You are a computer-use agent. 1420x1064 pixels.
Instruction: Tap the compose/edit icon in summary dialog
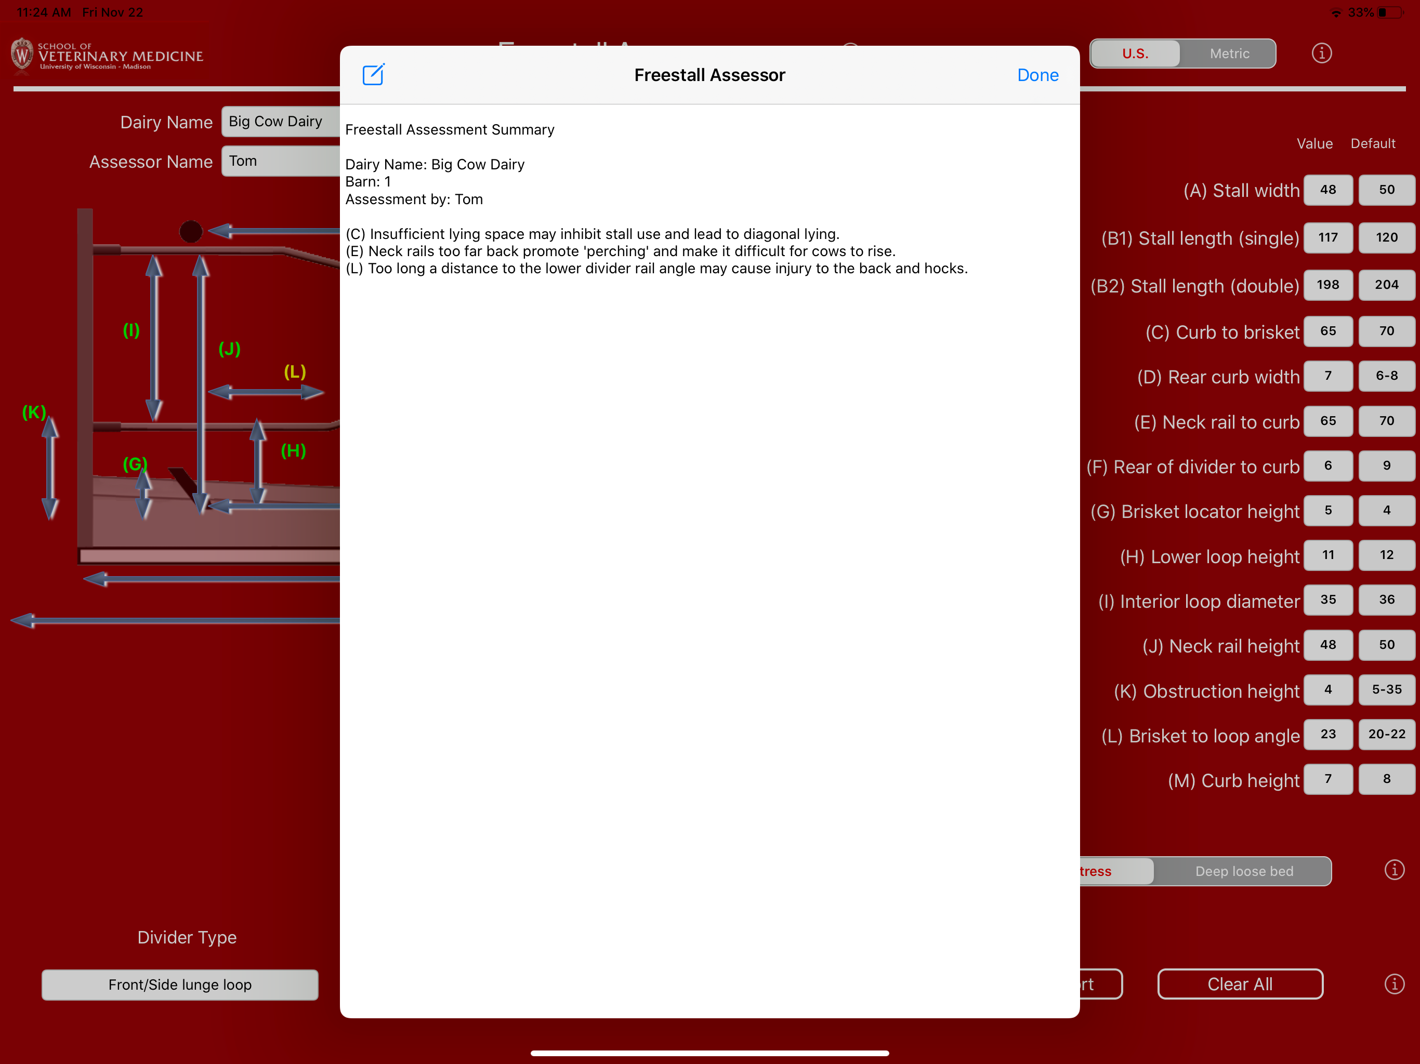click(373, 74)
